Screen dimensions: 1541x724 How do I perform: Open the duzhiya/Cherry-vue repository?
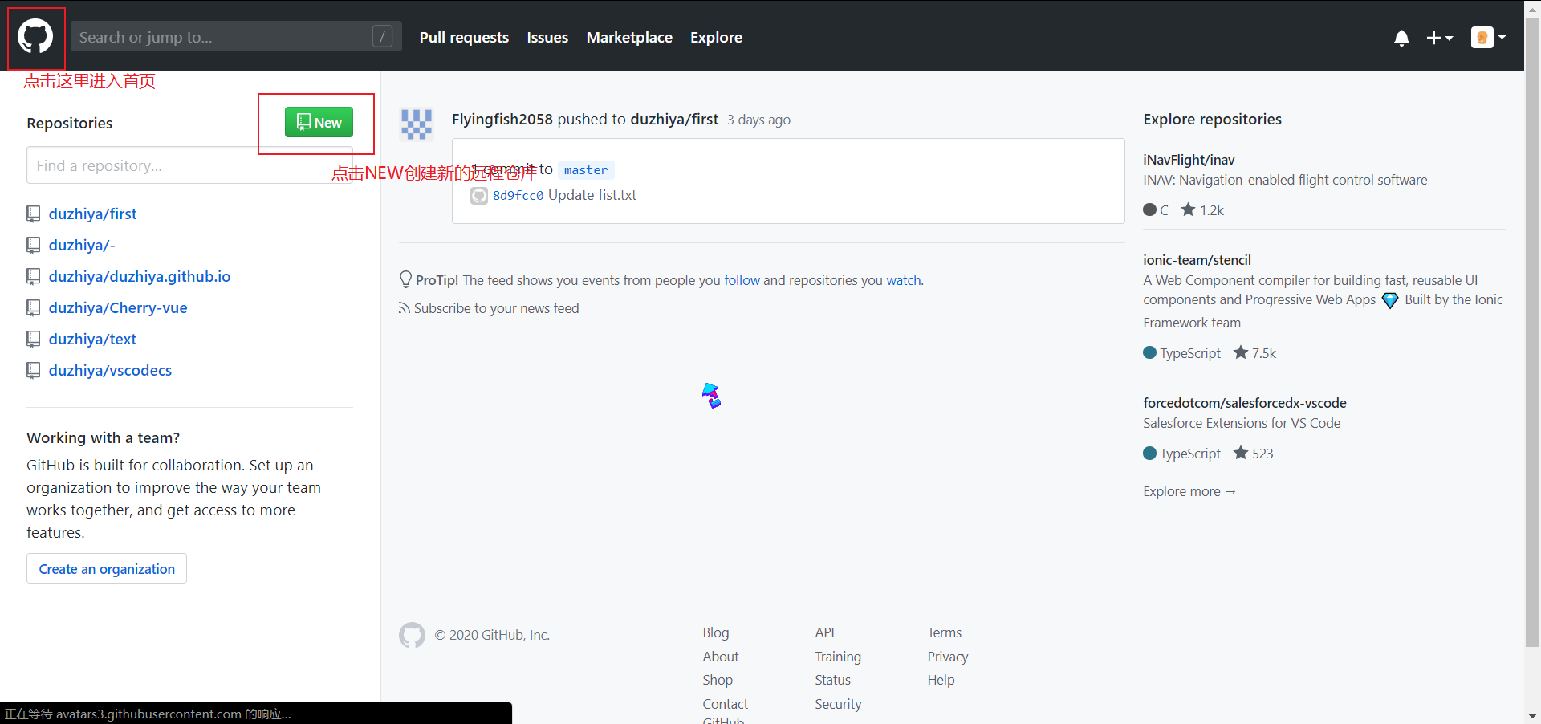(x=118, y=307)
